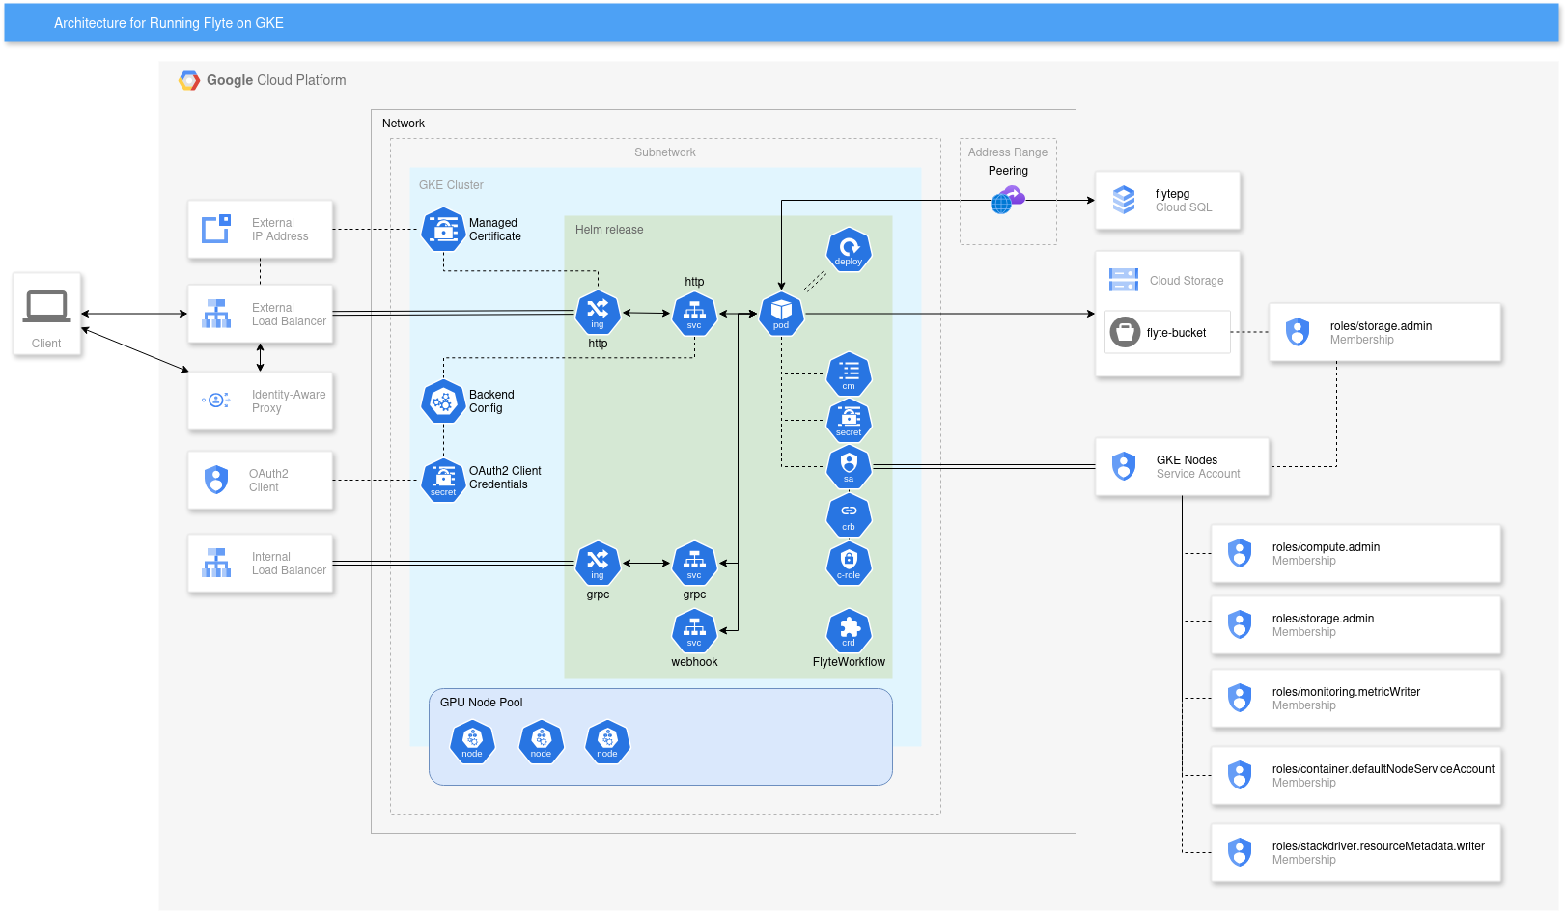
Task: Select the roles/compute.admin shield icon
Action: [x=1240, y=553]
